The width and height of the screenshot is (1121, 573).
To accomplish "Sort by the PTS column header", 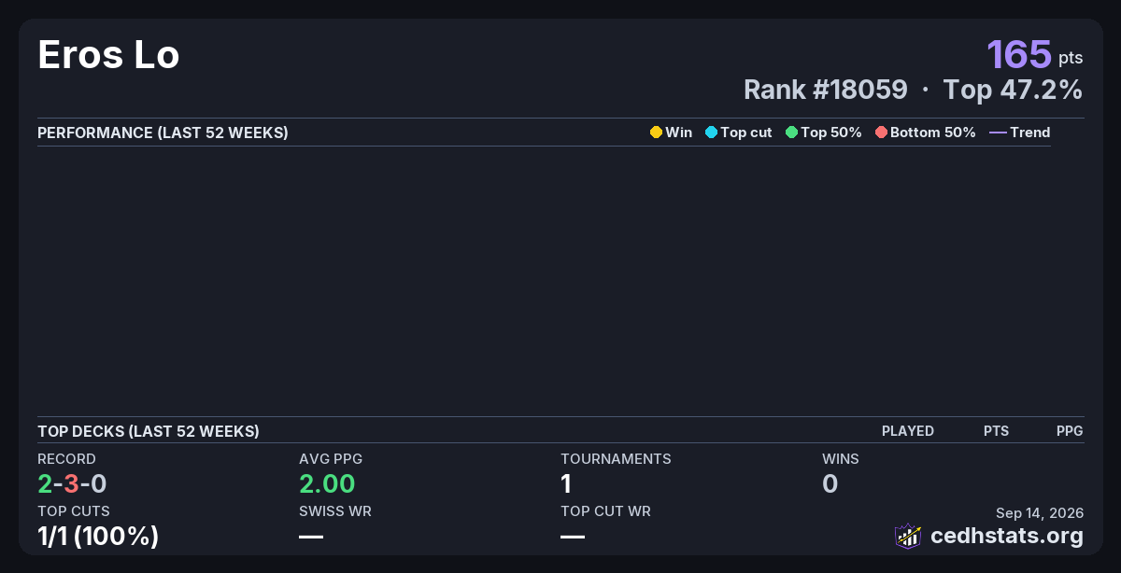I will tap(996, 431).
